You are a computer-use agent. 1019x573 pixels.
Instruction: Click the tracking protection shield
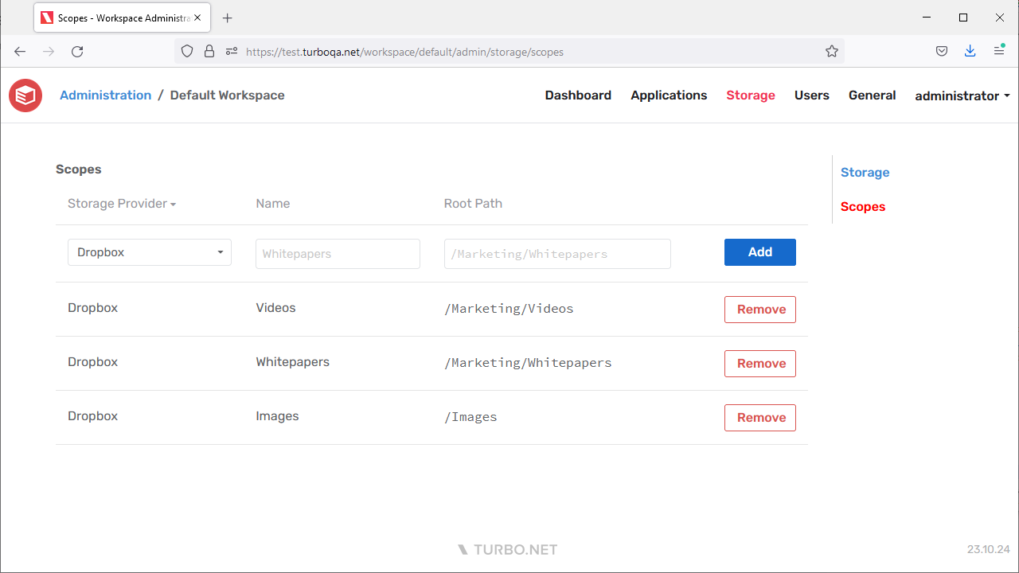click(x=186, y=50)
